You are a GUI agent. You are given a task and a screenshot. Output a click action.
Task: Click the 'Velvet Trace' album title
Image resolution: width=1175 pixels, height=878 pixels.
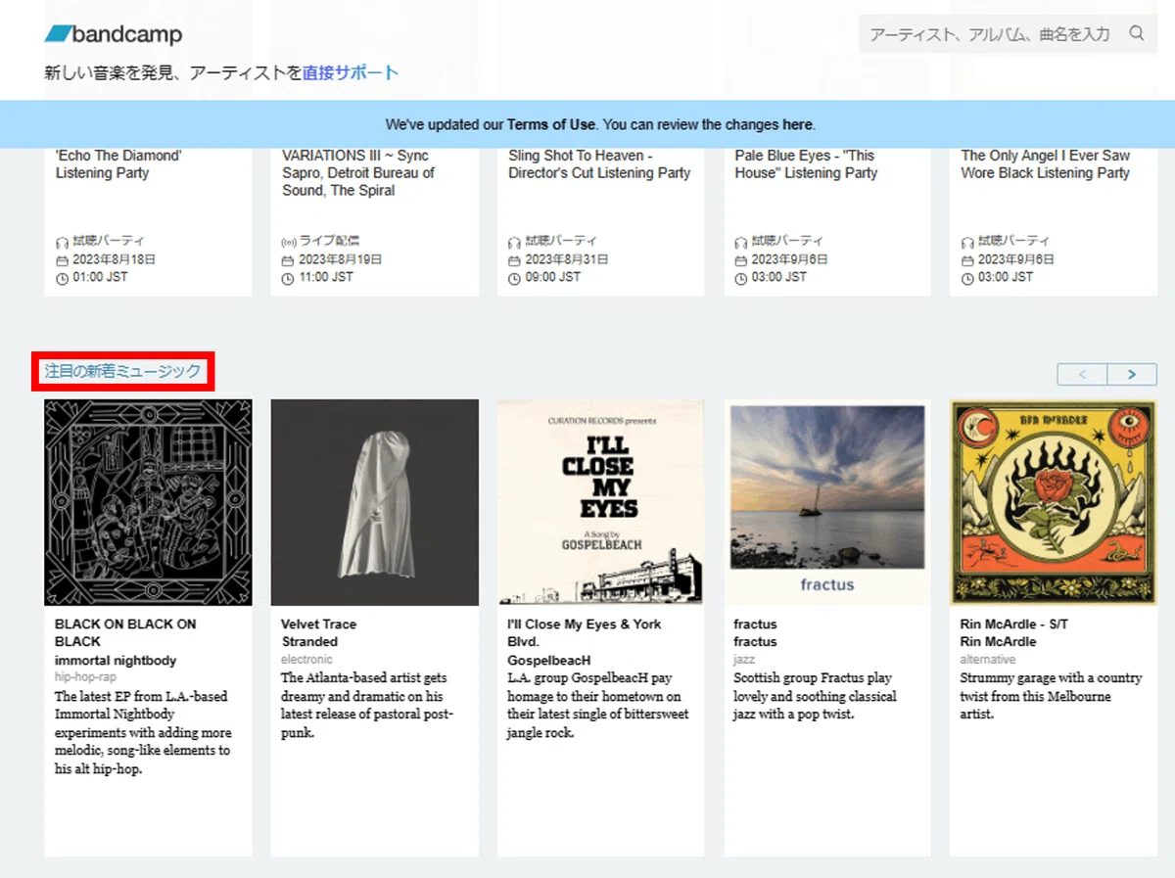(319, 624)
